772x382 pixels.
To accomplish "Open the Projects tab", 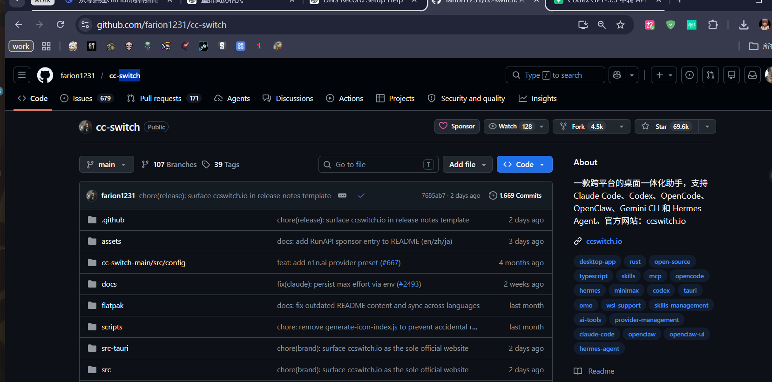I will (x=395, y=98).
